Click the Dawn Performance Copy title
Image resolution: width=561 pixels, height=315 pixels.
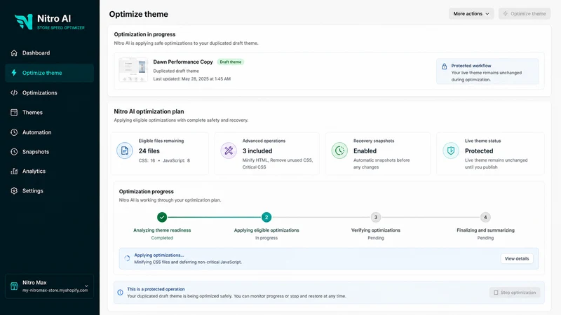tap(183, 62)
